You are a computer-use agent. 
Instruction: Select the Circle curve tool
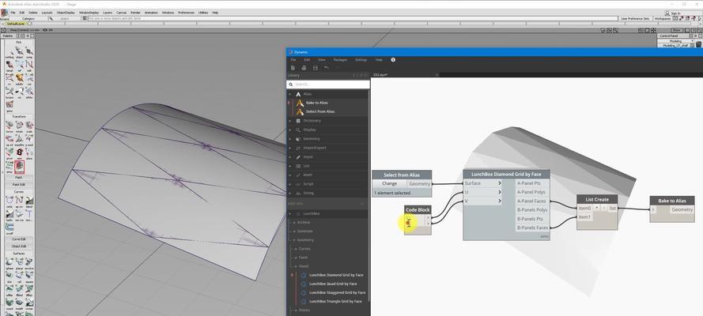9,201
